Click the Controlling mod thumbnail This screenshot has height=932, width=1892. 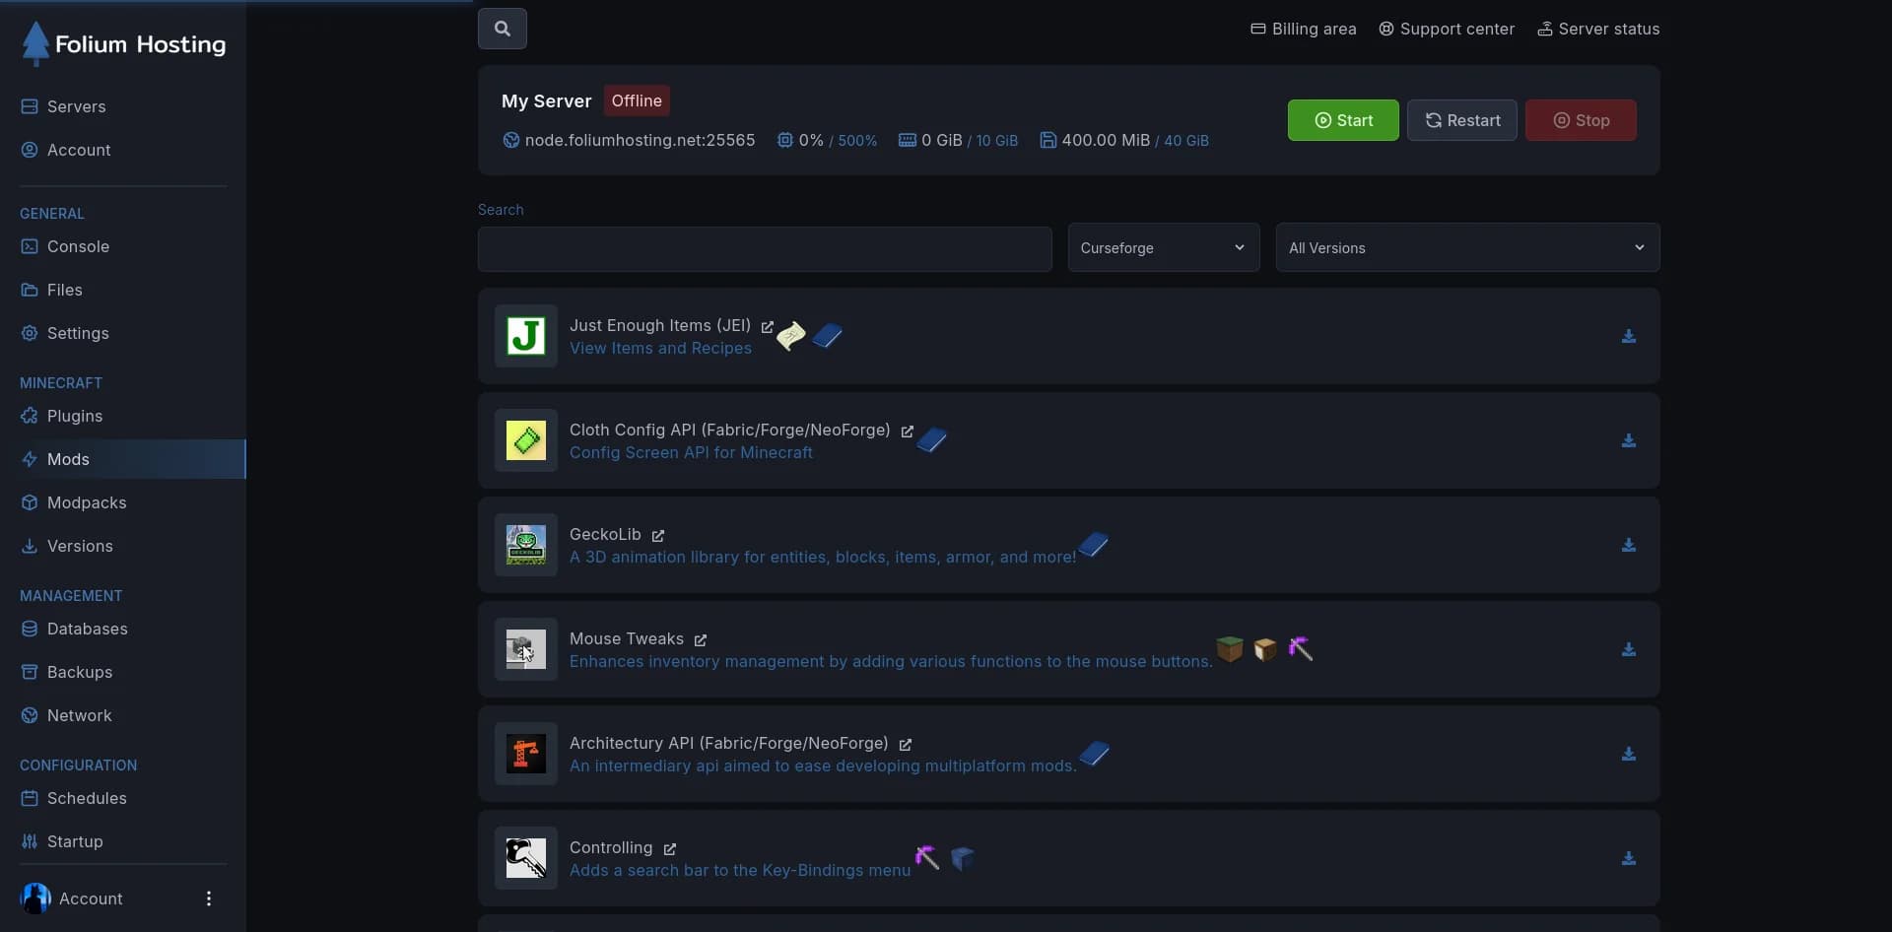click(x=526, y=858)
